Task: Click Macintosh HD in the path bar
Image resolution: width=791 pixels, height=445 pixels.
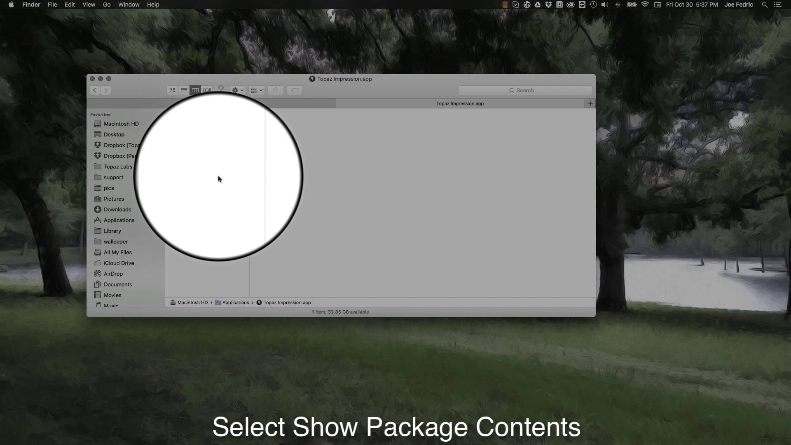Action: (x=192, y=302)
